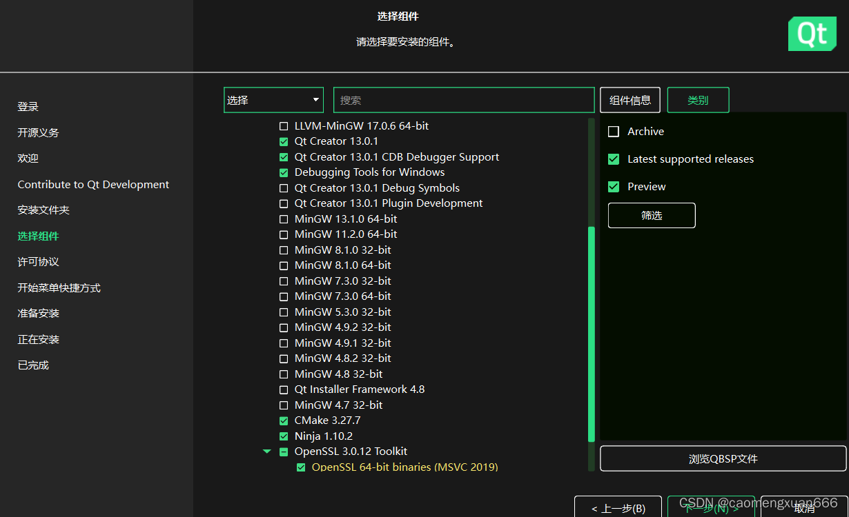Select Qt Installer Framework 4.8 row text
The width and height of the screenshot is (849, 517).
360,389
